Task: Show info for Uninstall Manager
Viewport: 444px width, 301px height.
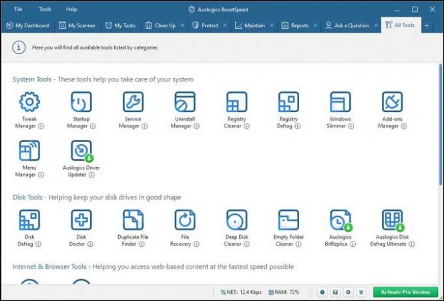Action: [x=196, y=126]
